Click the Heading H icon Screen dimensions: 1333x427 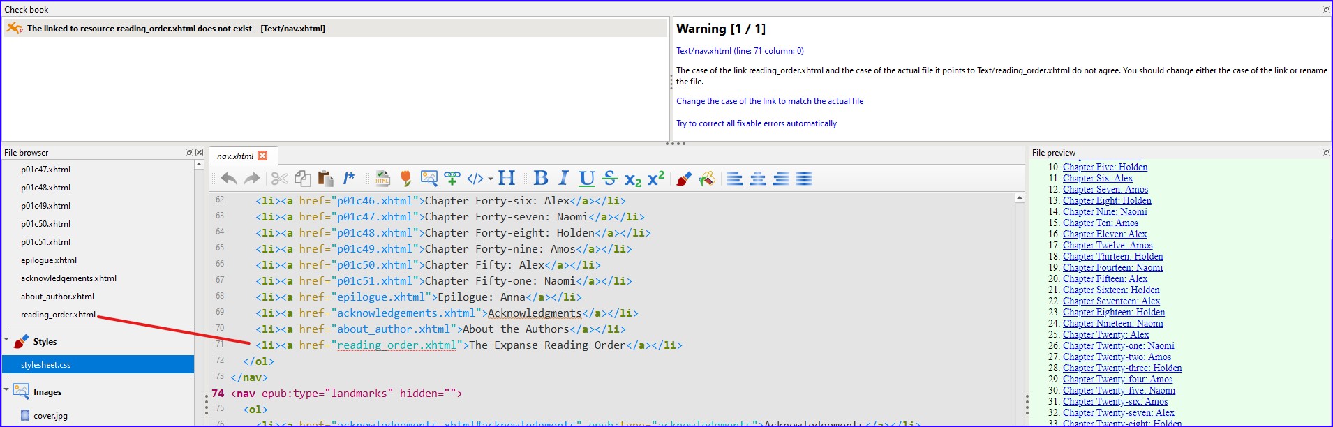(507, 179)
